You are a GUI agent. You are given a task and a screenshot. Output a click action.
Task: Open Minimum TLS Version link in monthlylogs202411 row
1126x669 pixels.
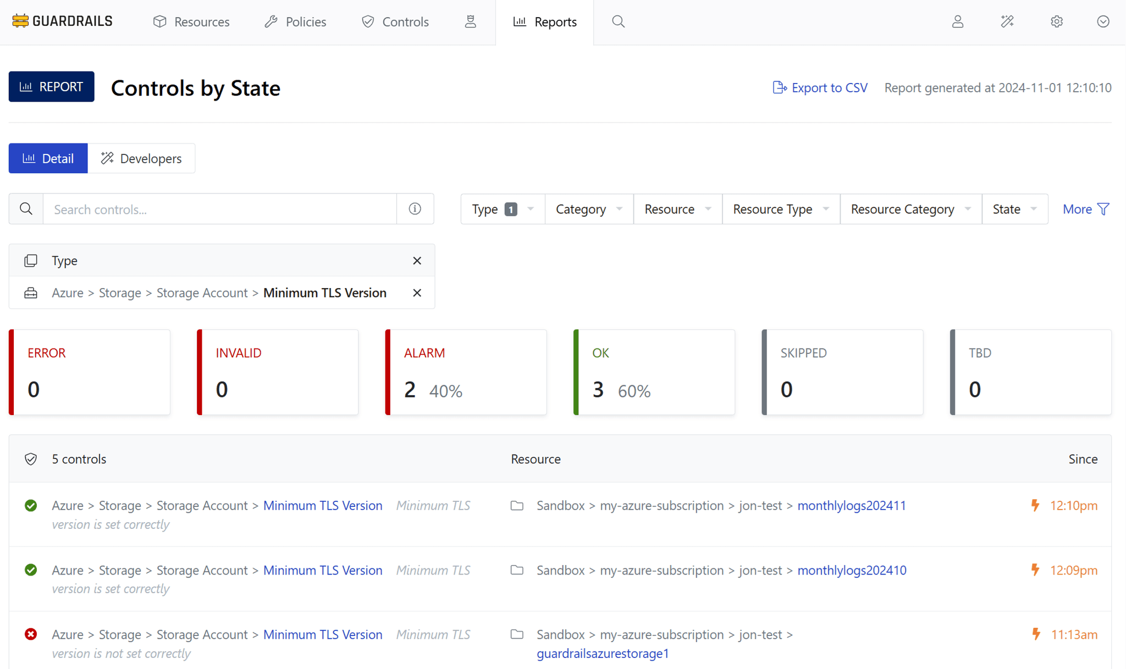point(323,506)
